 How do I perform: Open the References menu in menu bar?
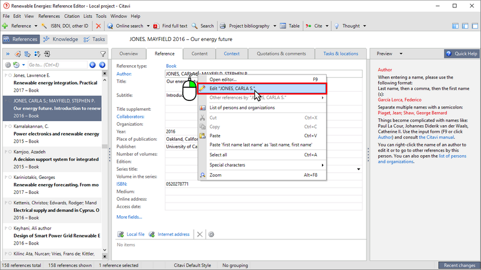coord(49,16)
